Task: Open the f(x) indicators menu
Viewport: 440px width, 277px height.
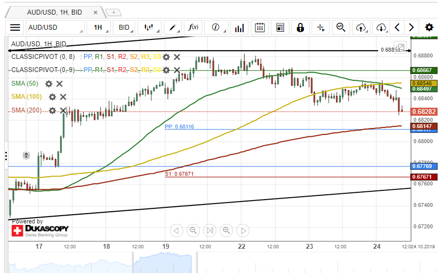Action: pos(194,27)
